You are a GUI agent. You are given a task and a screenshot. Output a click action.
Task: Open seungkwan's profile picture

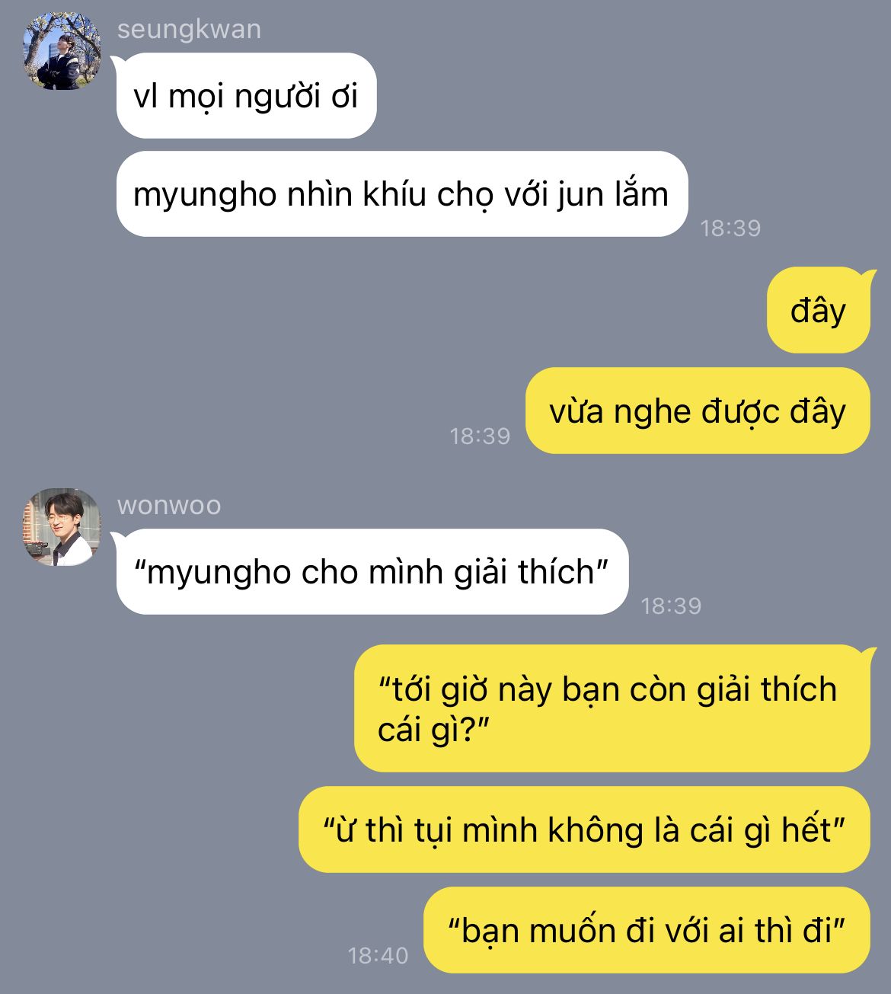click(62, 51)
